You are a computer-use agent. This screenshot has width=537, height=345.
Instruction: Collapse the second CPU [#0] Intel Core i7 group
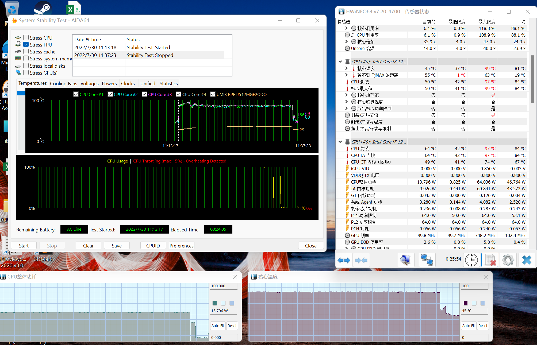pyautogui.click(x=340, y=142)
